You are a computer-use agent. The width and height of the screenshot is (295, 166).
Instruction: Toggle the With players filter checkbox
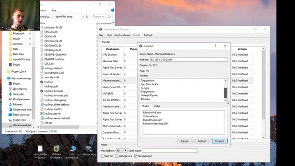click(117, 156)
